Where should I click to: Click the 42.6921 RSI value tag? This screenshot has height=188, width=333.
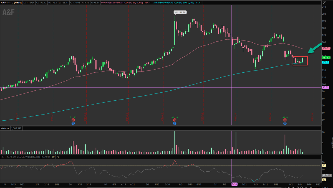[x=326, y=176]
